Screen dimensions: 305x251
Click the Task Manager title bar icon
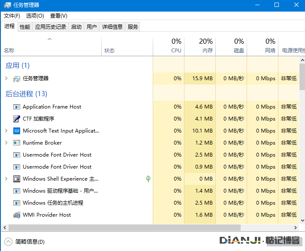coord(8,5)
